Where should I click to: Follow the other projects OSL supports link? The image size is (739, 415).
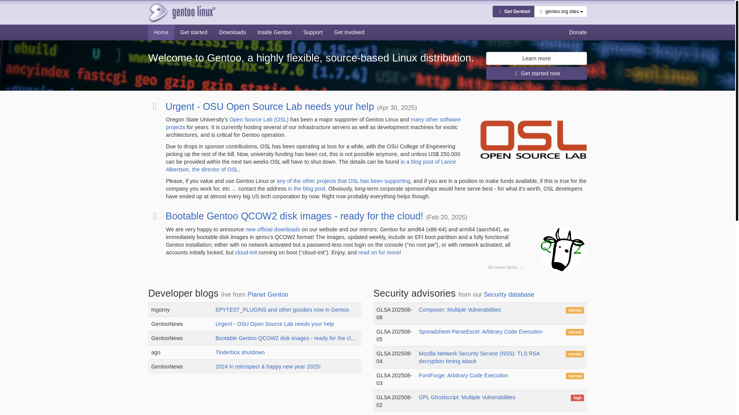tap(343, 181)
